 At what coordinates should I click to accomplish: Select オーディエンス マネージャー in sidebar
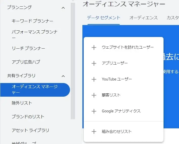(35, 90)
